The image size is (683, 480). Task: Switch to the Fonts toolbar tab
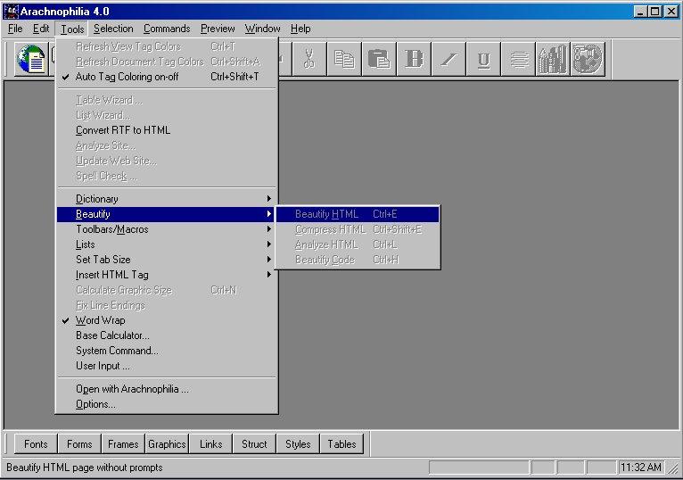[x=36, y=444]
